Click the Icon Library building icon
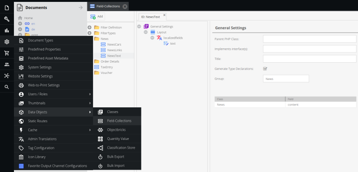 coord(21,157)
